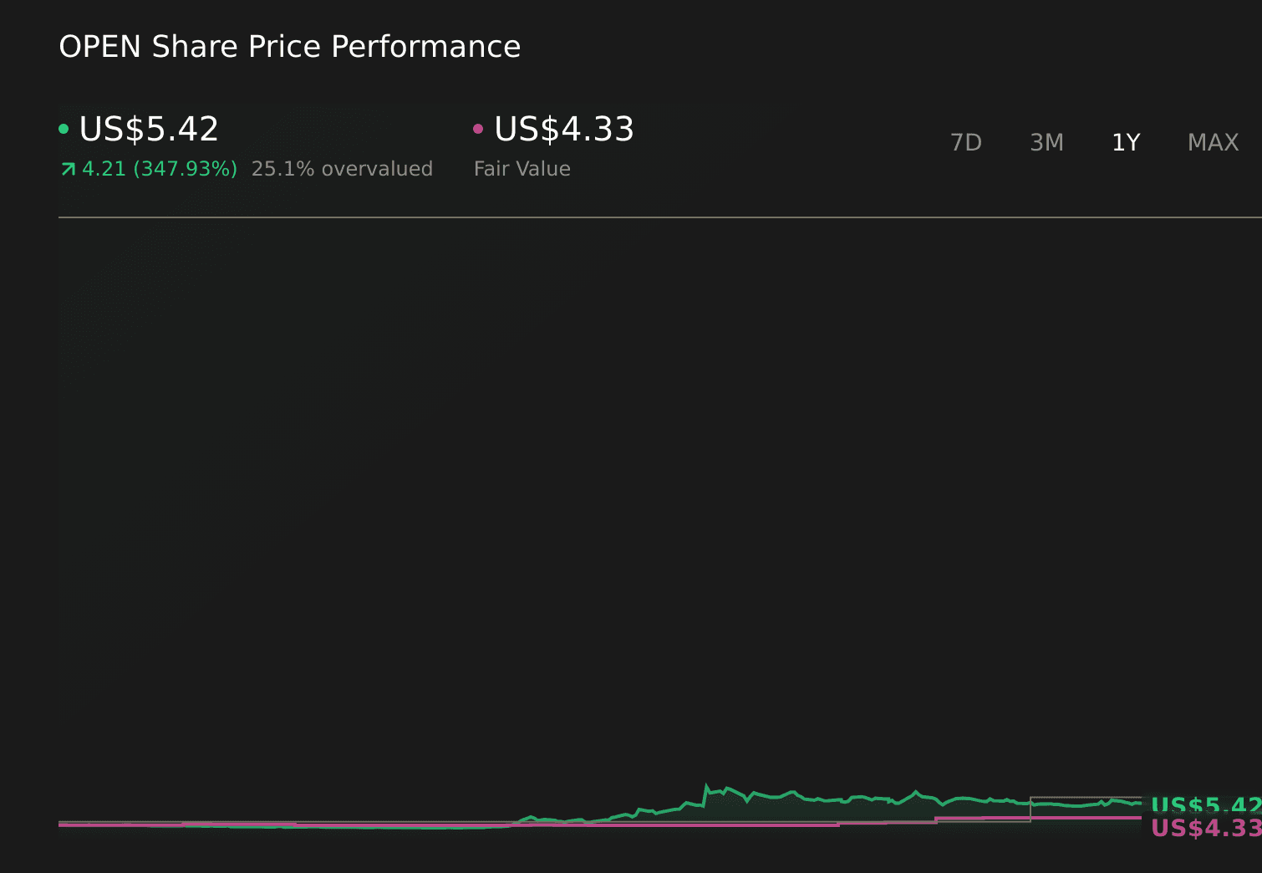Viewport: 1262px width, 873px height.
Task: Click the OPEN Share Price Performance title
Action: tap(289, 47)
